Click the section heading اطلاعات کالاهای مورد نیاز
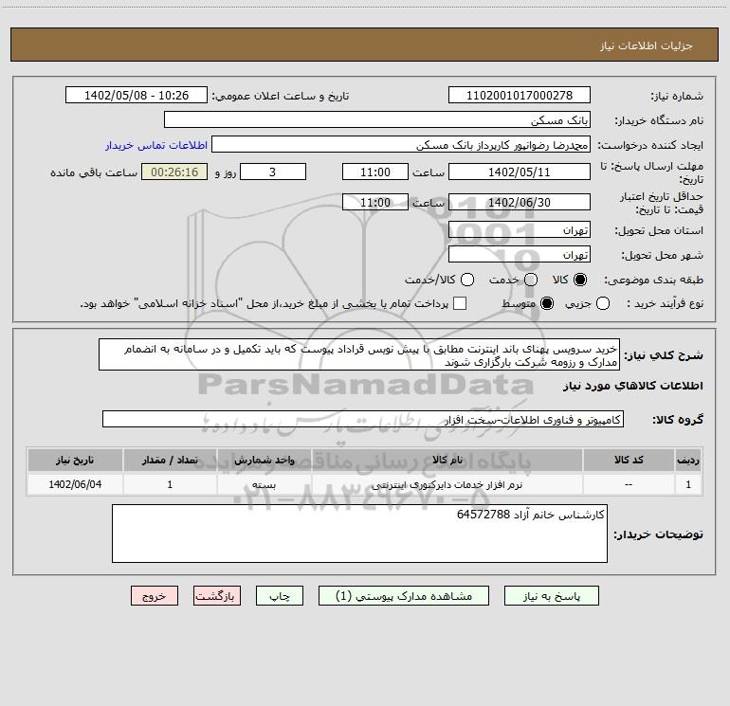The image size is (730, 706). [633, 386]
